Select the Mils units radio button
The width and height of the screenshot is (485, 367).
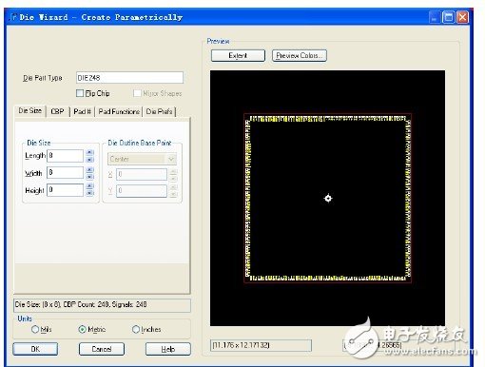coord(35,329)
